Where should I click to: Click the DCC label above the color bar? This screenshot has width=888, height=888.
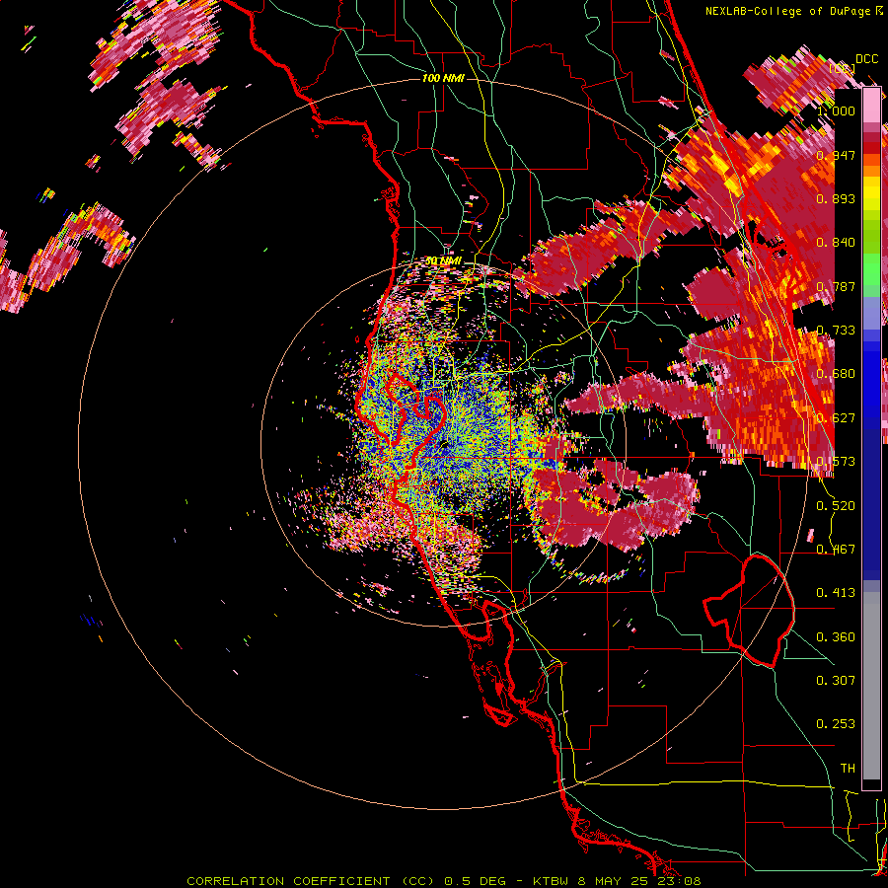866,59
